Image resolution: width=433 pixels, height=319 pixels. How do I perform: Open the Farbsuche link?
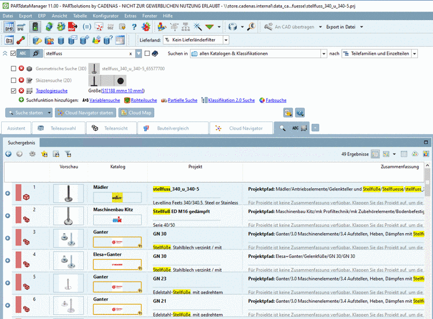[276, 100]
